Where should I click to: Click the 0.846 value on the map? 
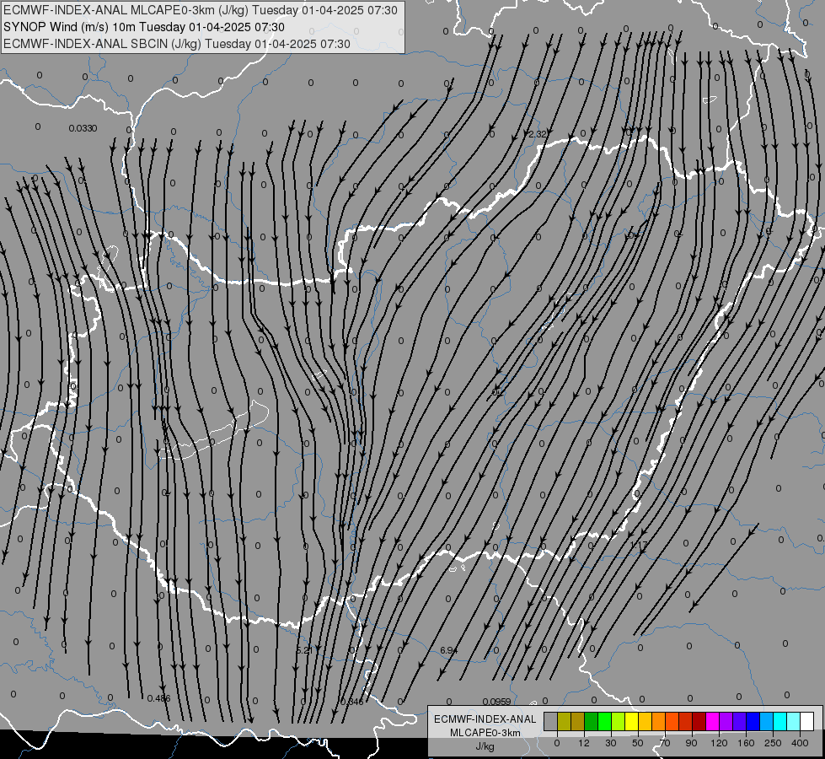351,702
